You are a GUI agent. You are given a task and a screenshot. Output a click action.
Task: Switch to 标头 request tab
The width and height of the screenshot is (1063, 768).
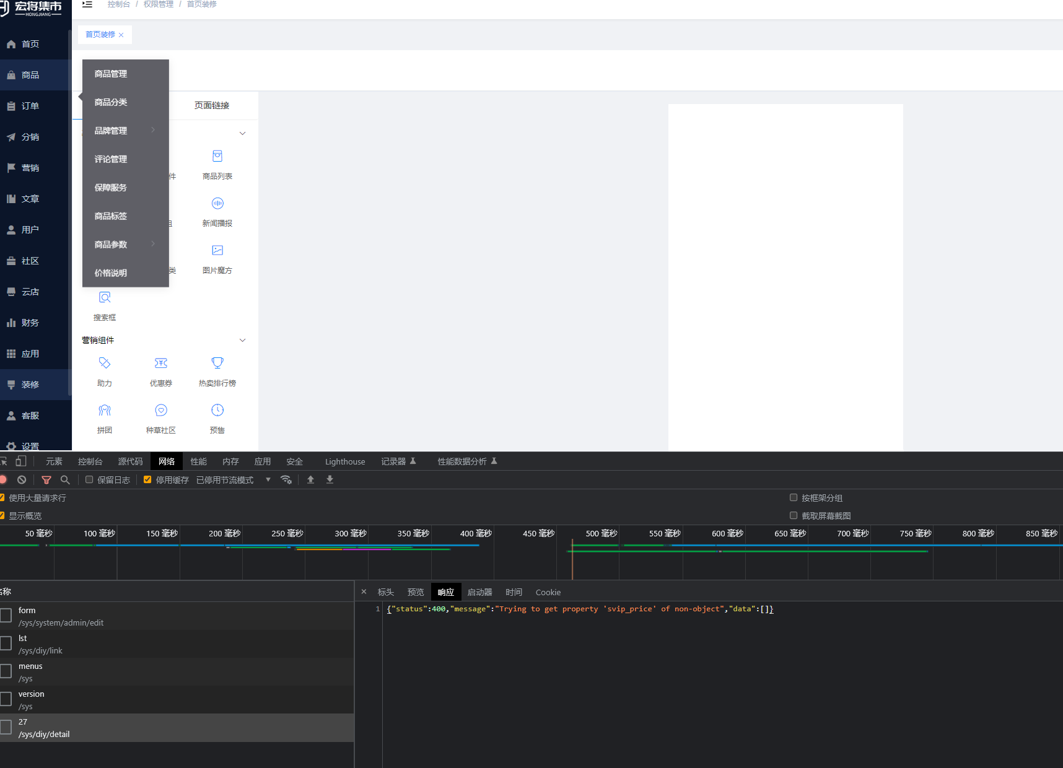point(386,592)
